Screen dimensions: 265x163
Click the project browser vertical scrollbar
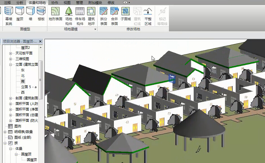[41, 80]
